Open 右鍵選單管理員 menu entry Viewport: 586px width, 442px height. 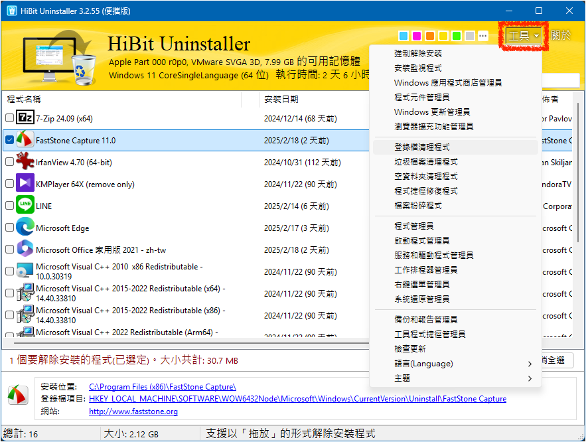[x=455, y=284]
